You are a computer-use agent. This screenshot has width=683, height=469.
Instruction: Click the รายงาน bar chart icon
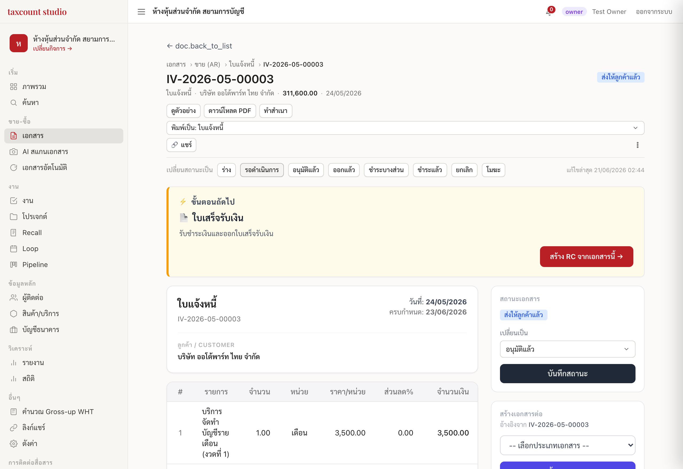[14, 363]
